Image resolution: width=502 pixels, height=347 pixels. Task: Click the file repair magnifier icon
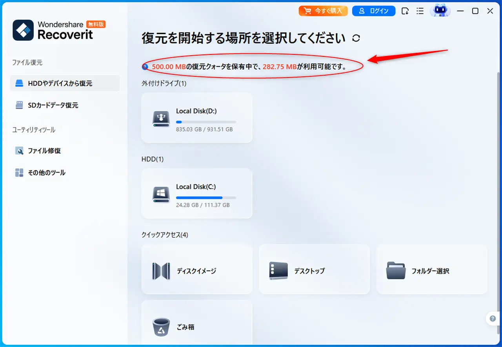pyautogui.click(x=19, y=151)
